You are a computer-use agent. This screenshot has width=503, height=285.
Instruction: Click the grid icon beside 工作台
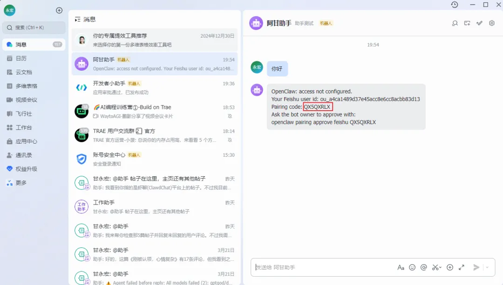[10, 127]
